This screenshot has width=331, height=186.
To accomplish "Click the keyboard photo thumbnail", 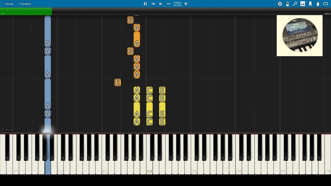I will click(x=299, y=36).
